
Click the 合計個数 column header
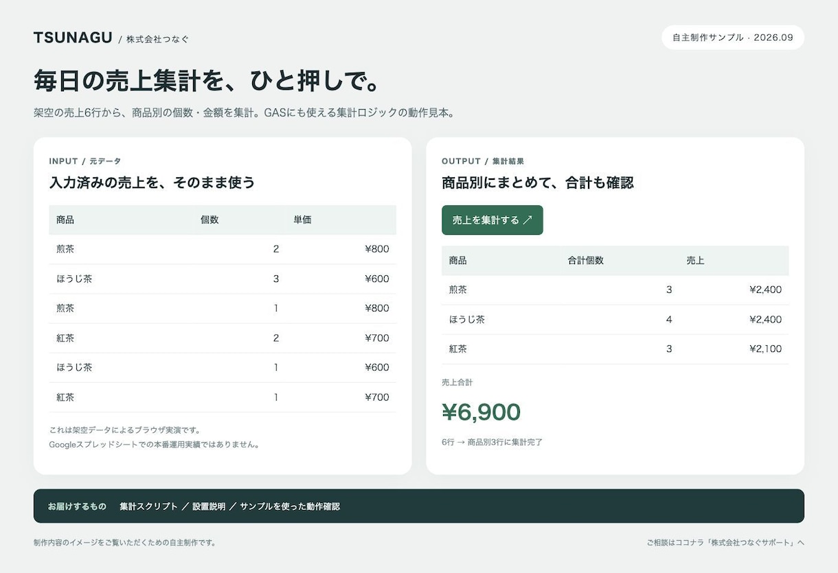(586, 261)
